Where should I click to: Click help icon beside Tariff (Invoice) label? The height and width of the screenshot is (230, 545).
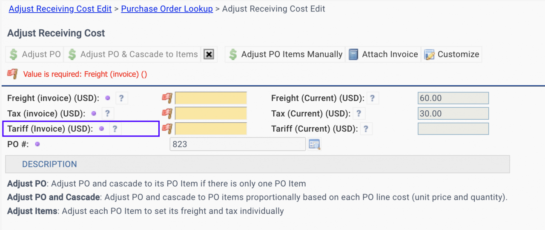coord(115,129)
